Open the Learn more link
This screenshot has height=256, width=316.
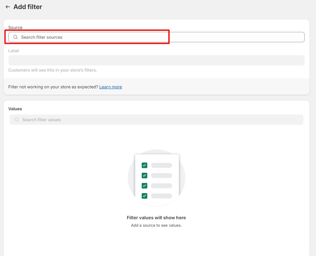click(110, 87)
